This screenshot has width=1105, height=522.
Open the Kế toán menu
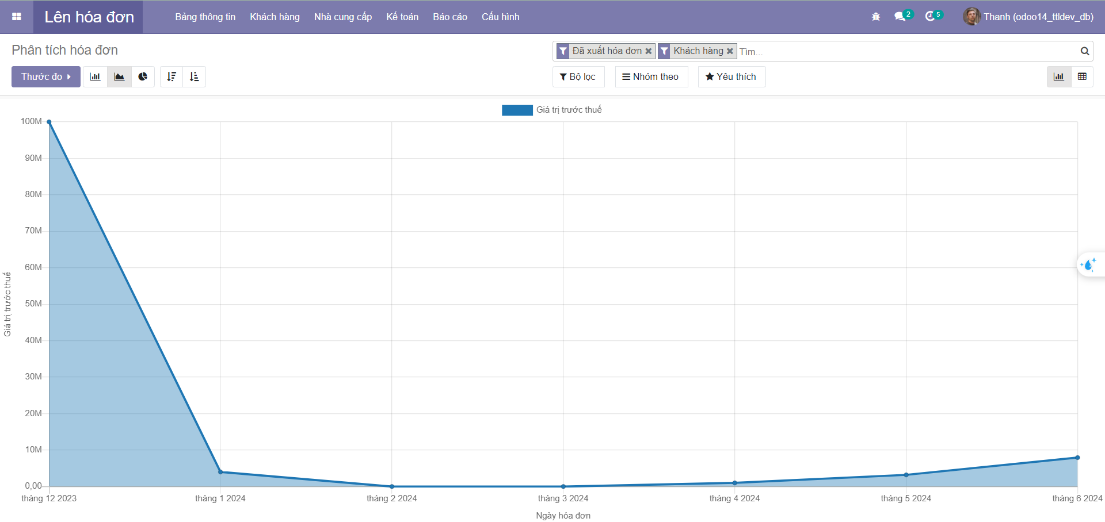pos(402,17)
